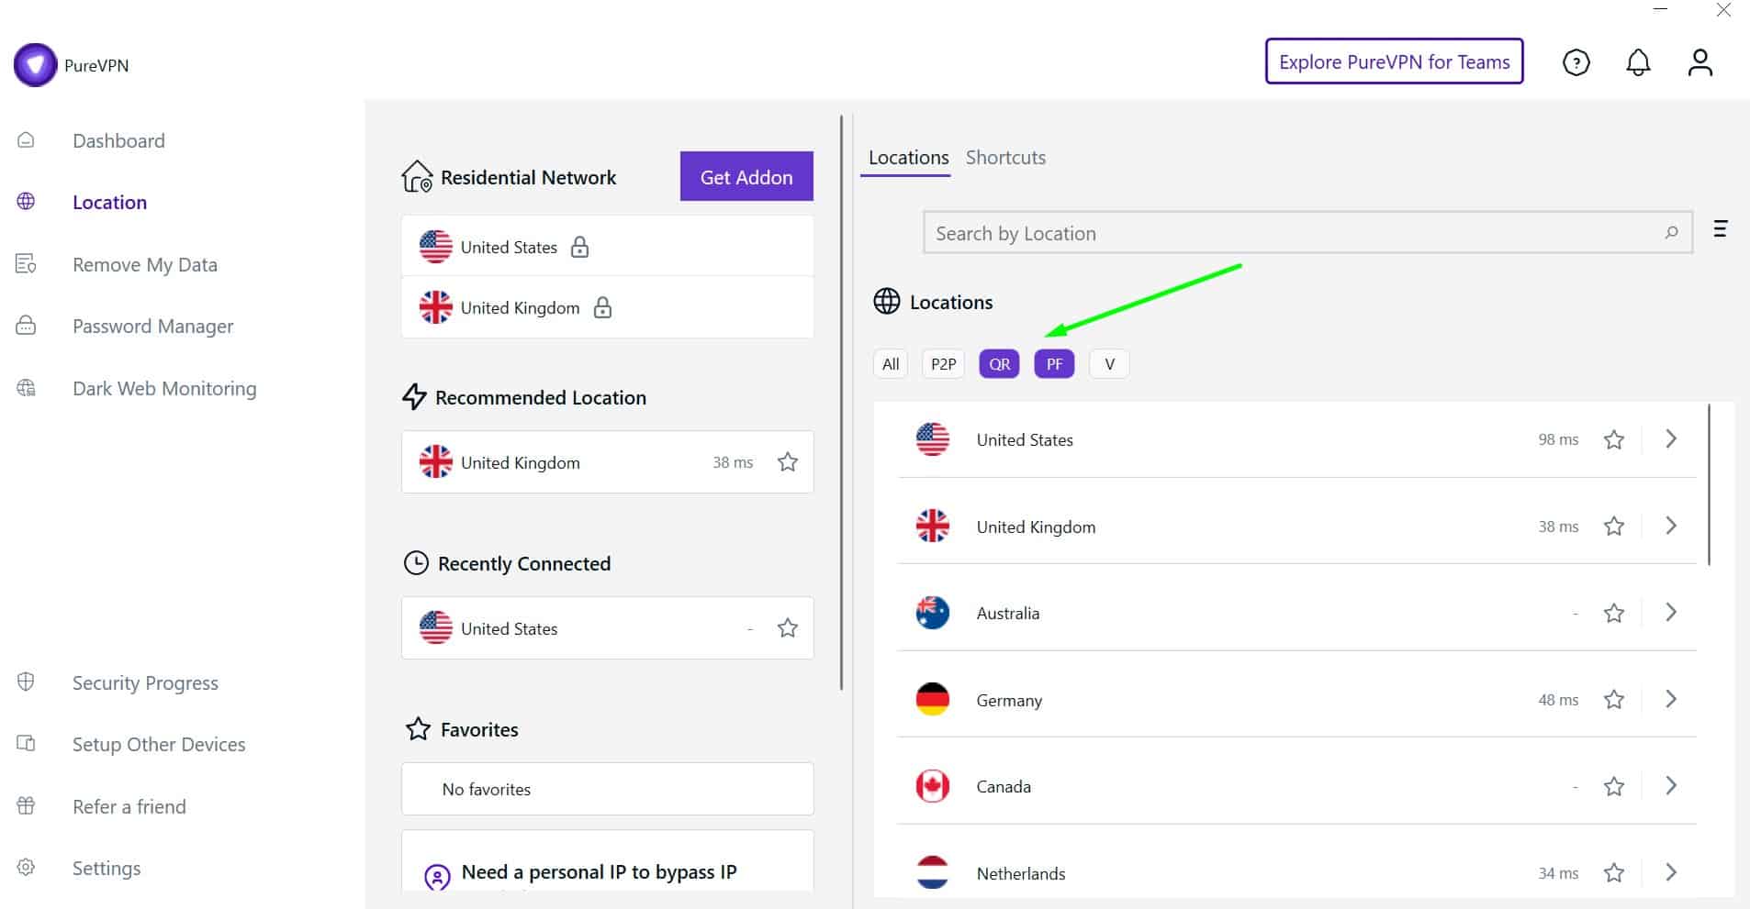Click the Dashboard sidebar icon
1750x909 pixels.
click(x=26, y=140)
